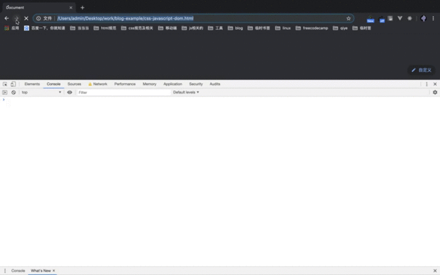The height and width of the screenshot is (275, 440).
Task: Select the What's New drawer tab
Action: 41,271
